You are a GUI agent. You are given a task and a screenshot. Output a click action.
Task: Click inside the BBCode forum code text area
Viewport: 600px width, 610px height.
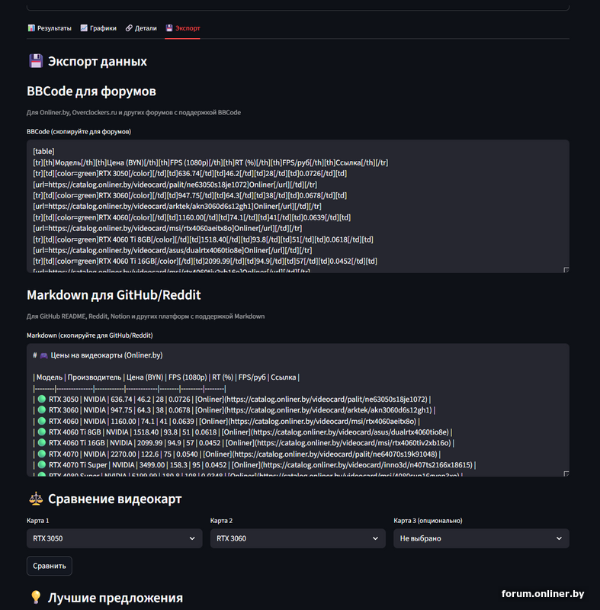click(x=297, y=206)
